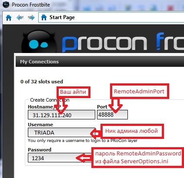This screenshot has height=178, width=184.
Task: Go back using the left arrow icon
Action: [20, 18]
